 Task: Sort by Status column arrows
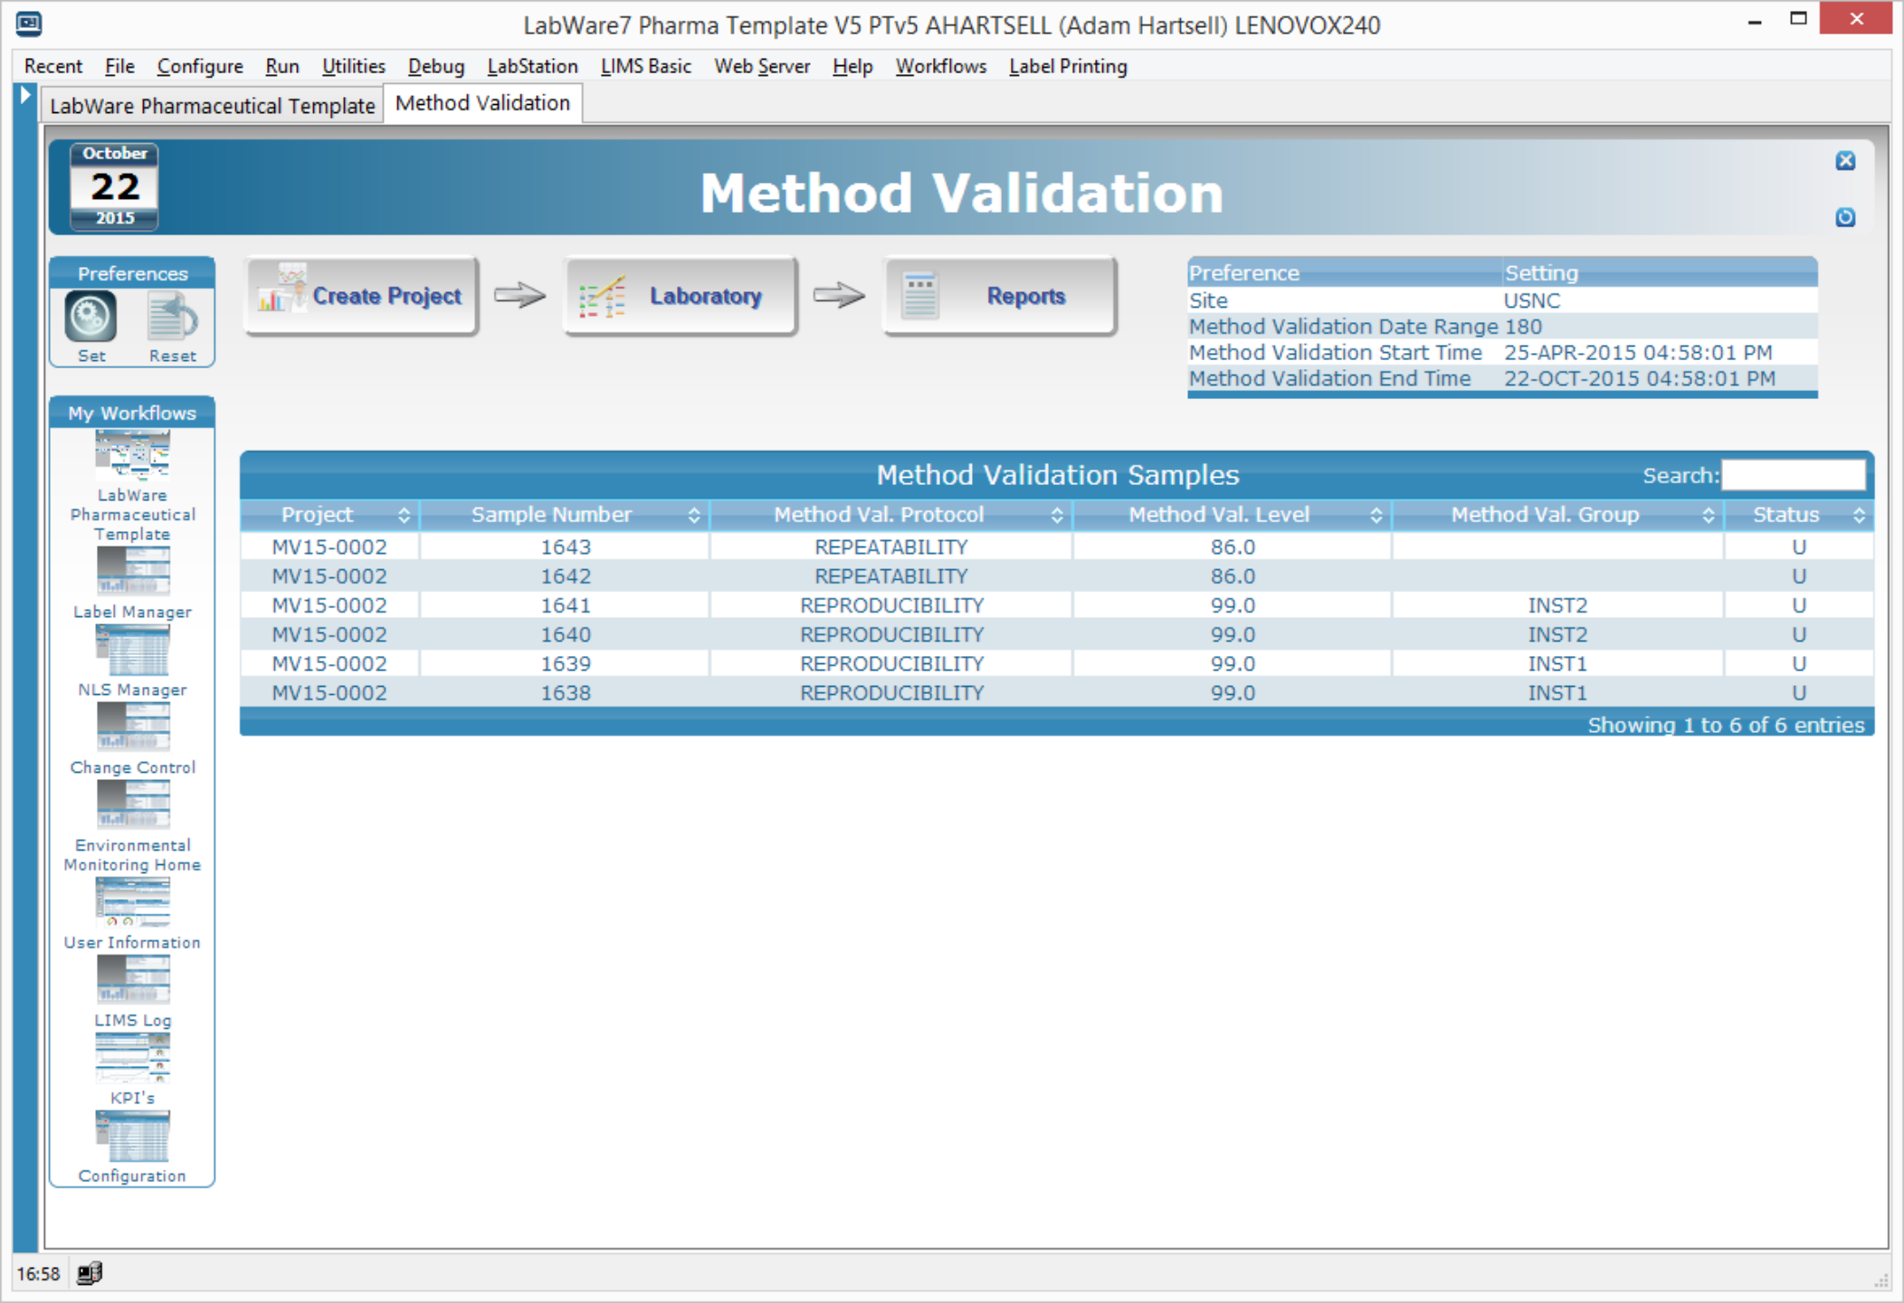coord(1858,515)
